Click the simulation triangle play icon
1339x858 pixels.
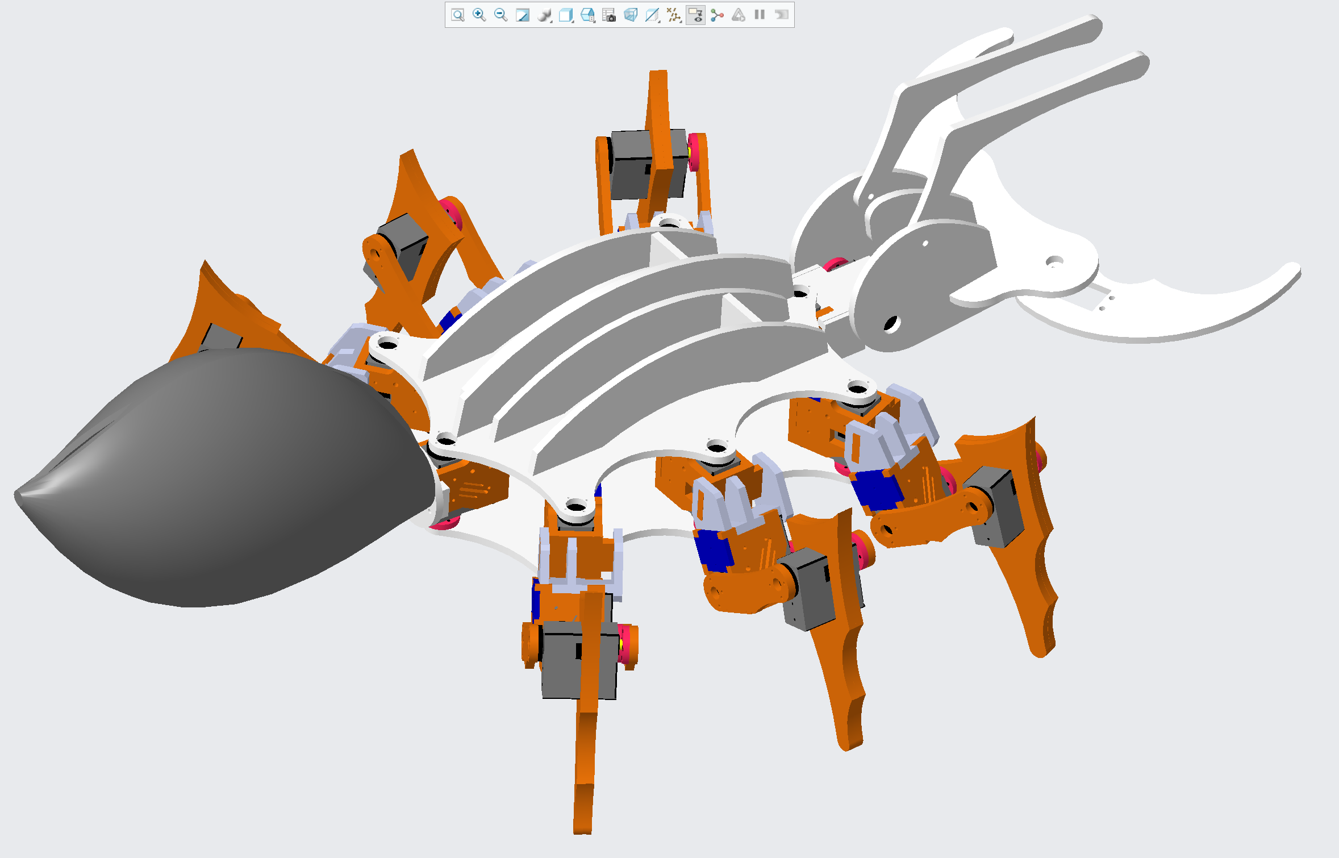(x=739, y=15)
